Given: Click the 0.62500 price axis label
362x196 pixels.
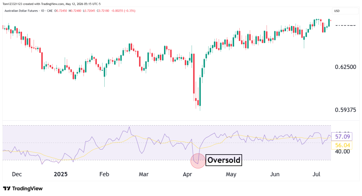Looking at the screenshot, I should click(345, 67).
